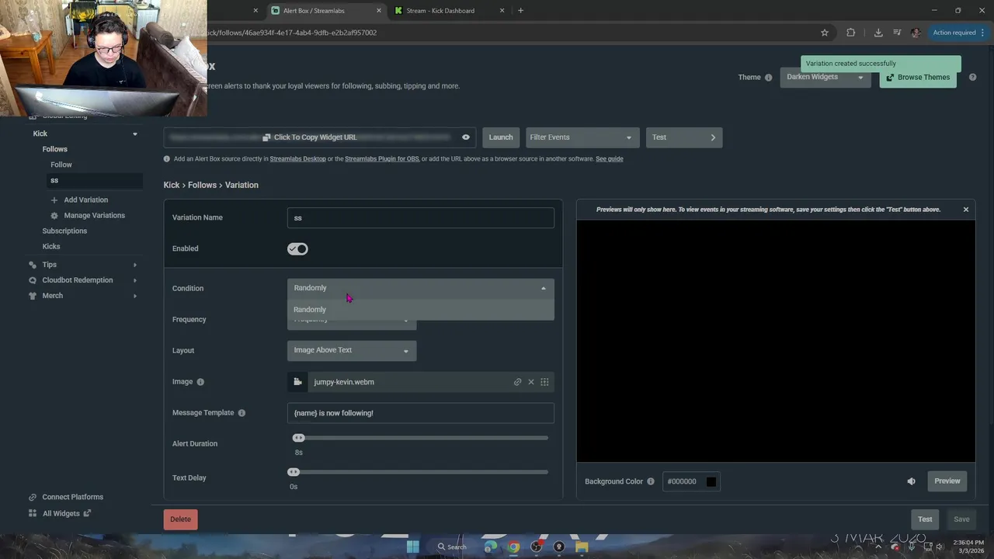Open the help question mark icon
994x559 pixels.
(x=972, y=77)
